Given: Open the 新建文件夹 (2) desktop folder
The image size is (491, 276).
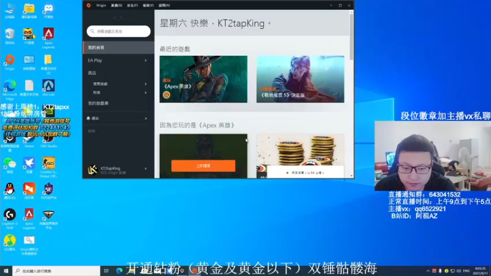Looking at the screenshot, I should tap(48, 64).
